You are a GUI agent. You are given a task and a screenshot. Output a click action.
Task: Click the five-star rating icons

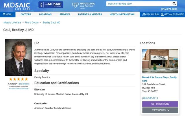pyautogui.click(x=18, y=79)
